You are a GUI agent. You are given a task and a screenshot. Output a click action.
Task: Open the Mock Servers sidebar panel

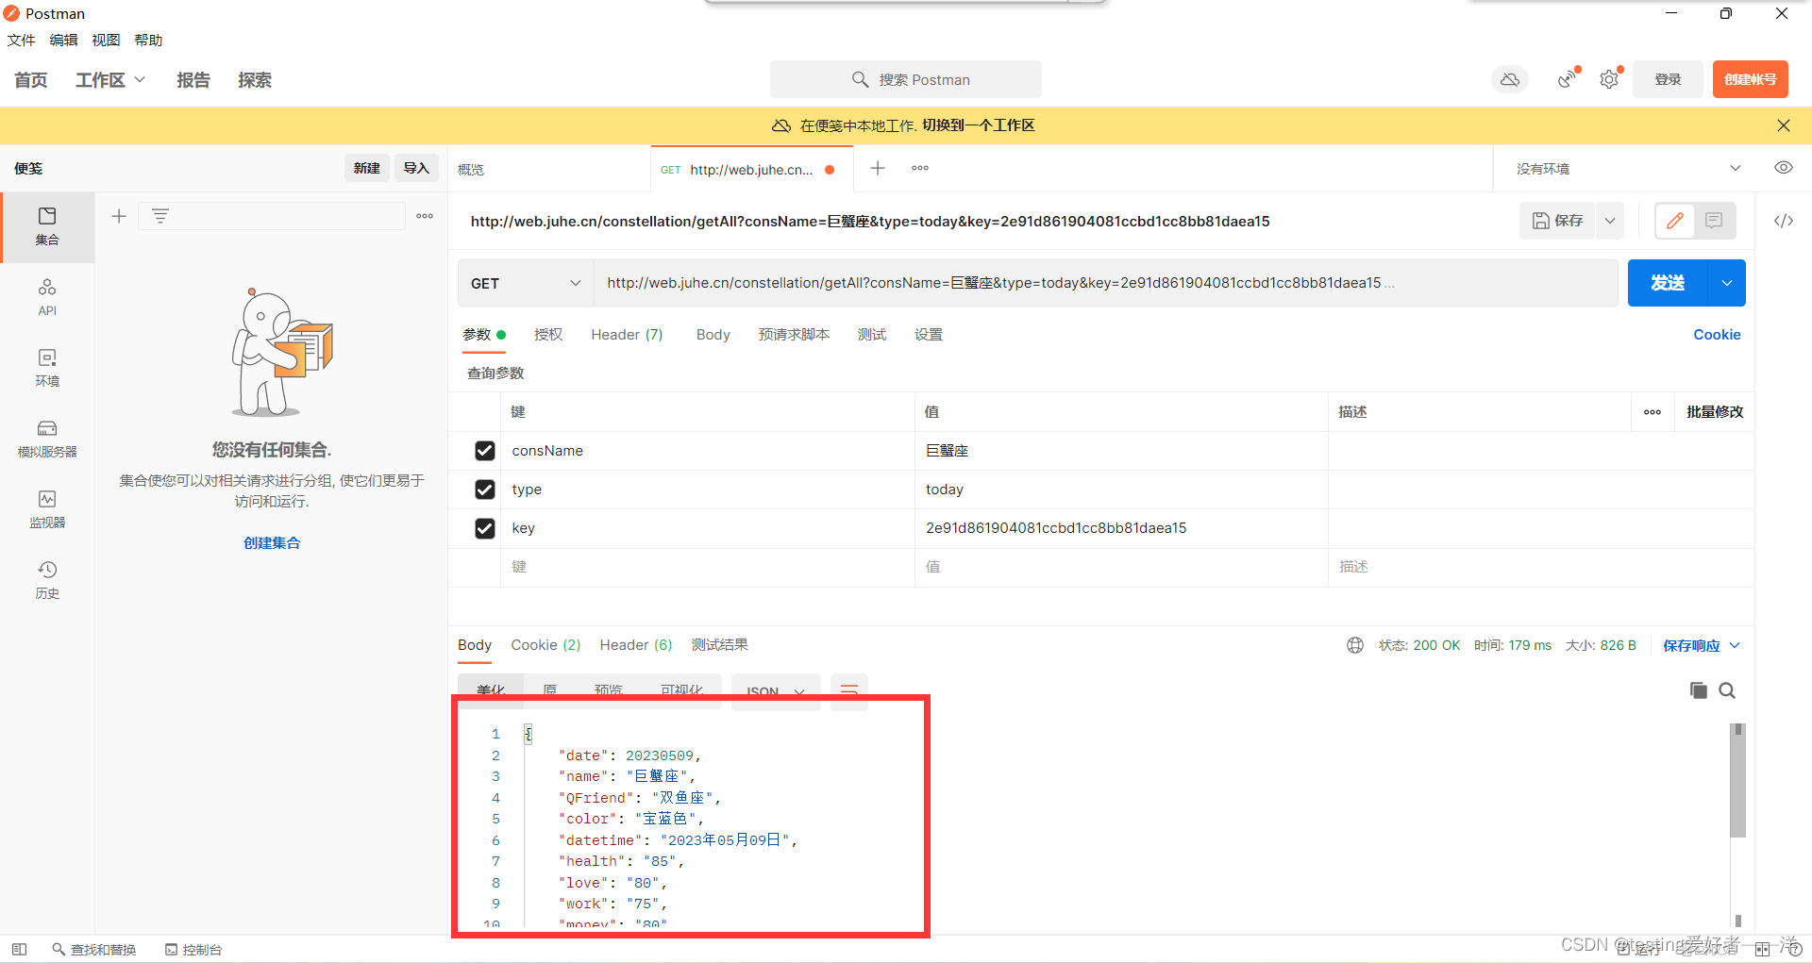point(47,439)
